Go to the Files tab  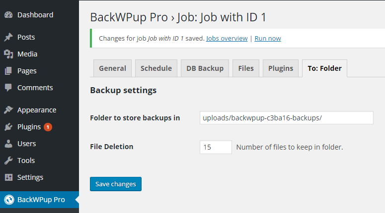tap(246, 68)
